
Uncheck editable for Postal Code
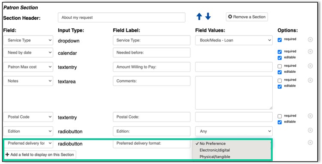[280, 122]
